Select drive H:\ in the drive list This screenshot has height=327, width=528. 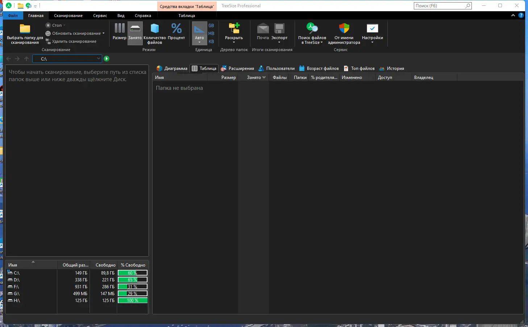[x=77, y=301]
